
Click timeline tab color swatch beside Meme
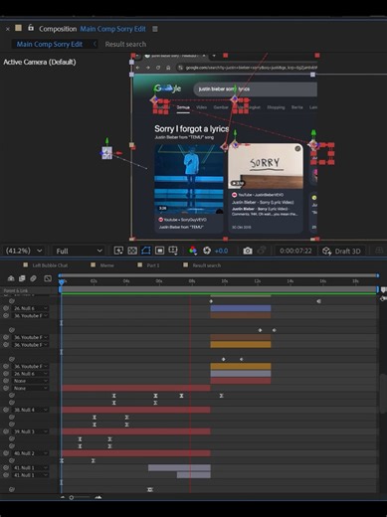(94, 264)
